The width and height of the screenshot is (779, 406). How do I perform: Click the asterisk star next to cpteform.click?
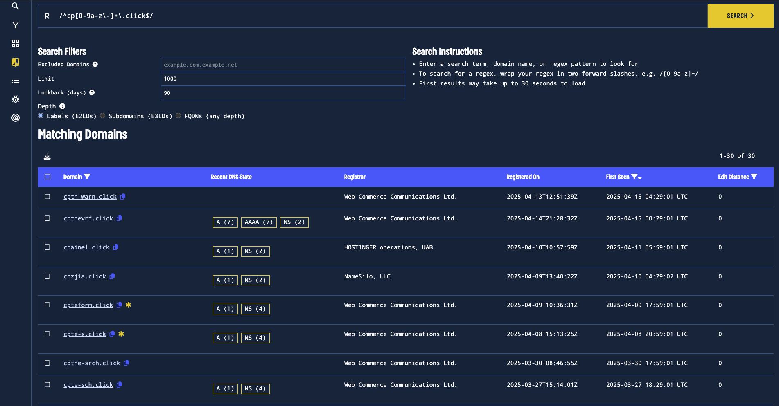click(128, 305)
